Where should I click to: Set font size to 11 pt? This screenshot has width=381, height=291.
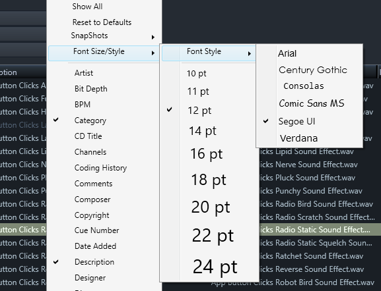[x=198, y=92]
